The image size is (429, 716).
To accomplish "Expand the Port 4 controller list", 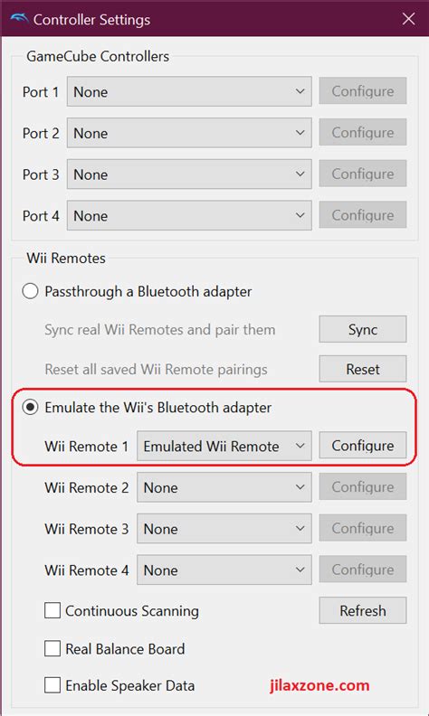I will click(x=189, y=215).
